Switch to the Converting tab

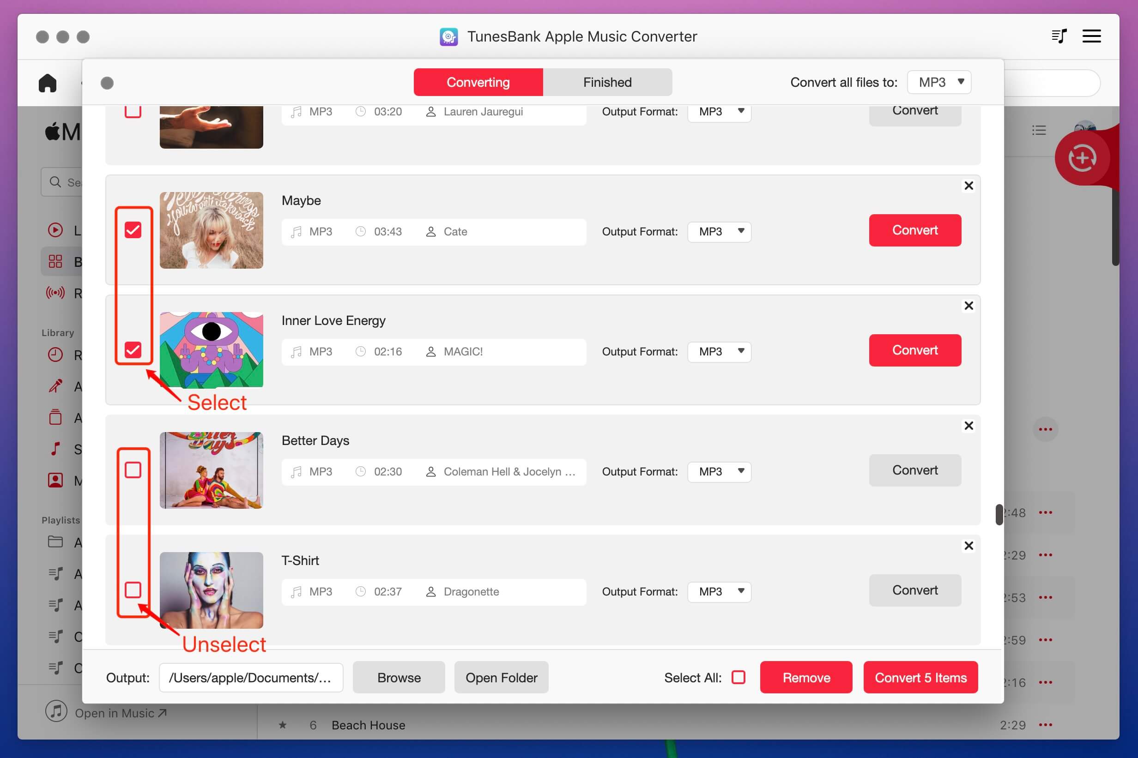pyautogui.click(x=478, y=82)
